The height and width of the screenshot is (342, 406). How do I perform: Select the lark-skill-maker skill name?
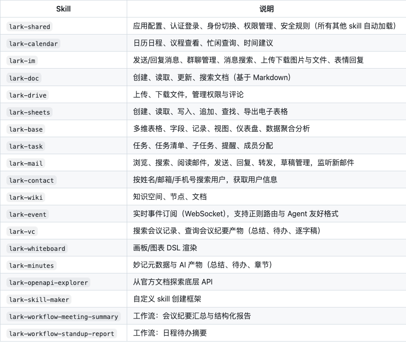(39, 300)
